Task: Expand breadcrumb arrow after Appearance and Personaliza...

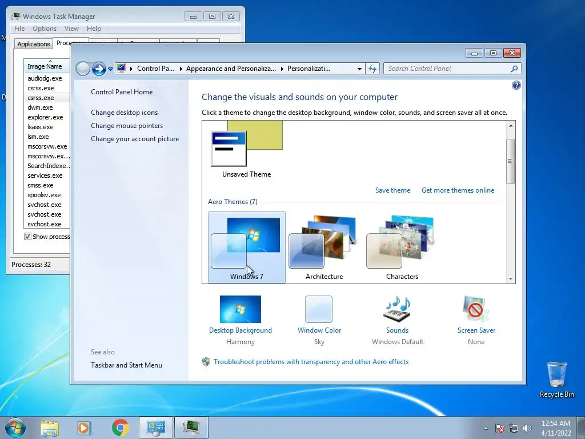Action: 282,69
